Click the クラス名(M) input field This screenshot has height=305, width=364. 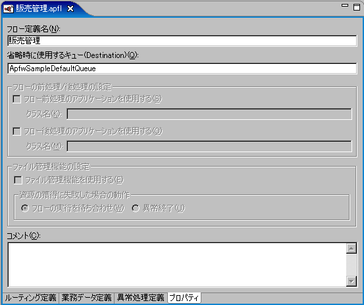209,146
